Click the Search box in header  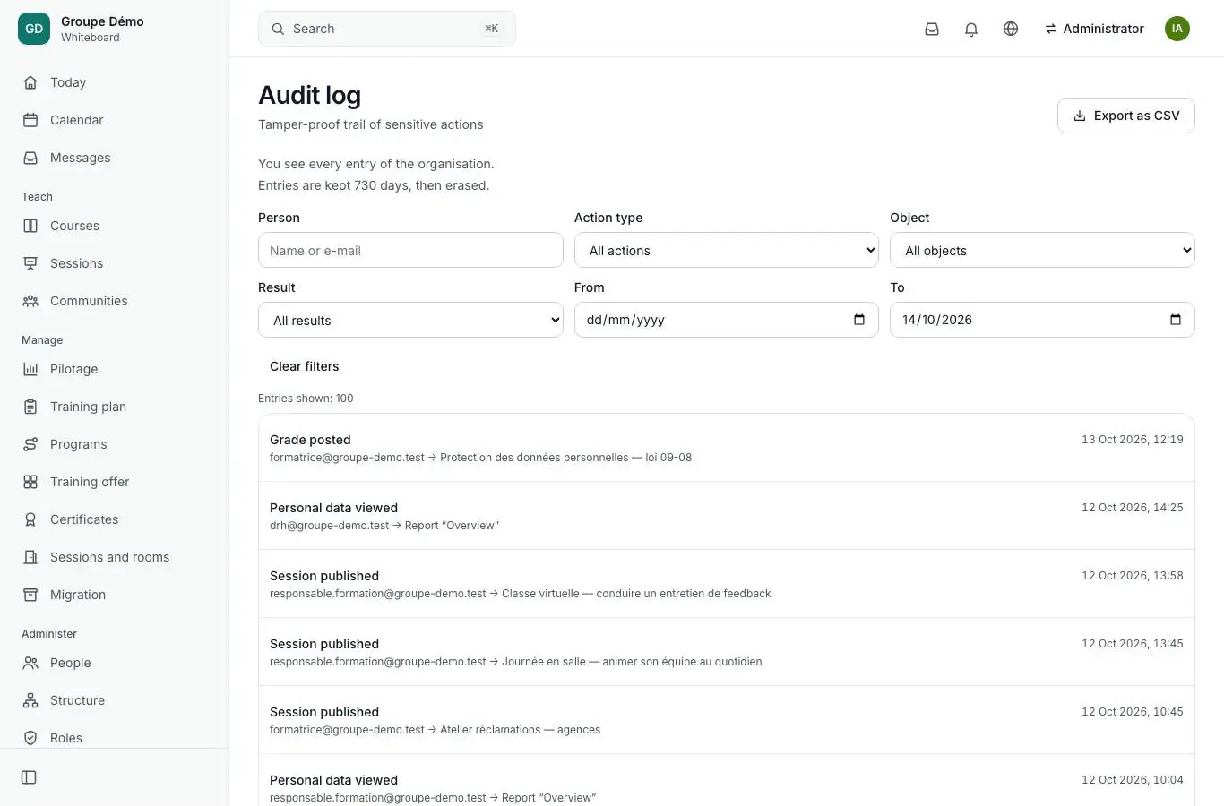point(387,29)
